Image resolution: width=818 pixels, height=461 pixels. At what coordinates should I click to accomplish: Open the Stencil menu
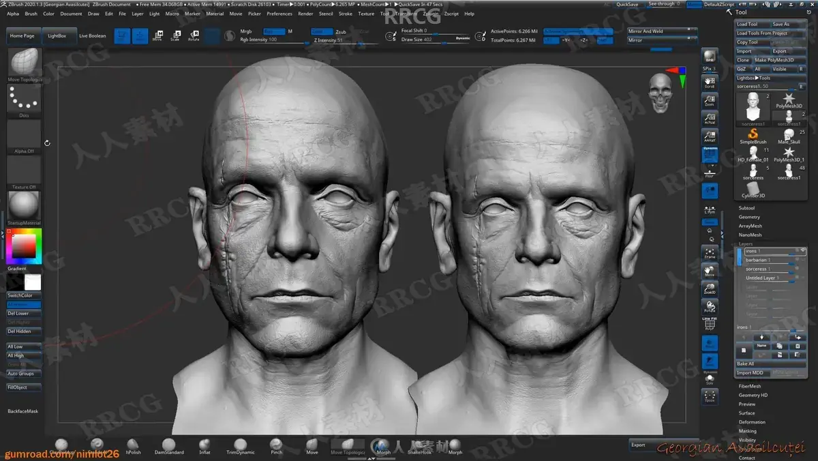coord(326,14)
